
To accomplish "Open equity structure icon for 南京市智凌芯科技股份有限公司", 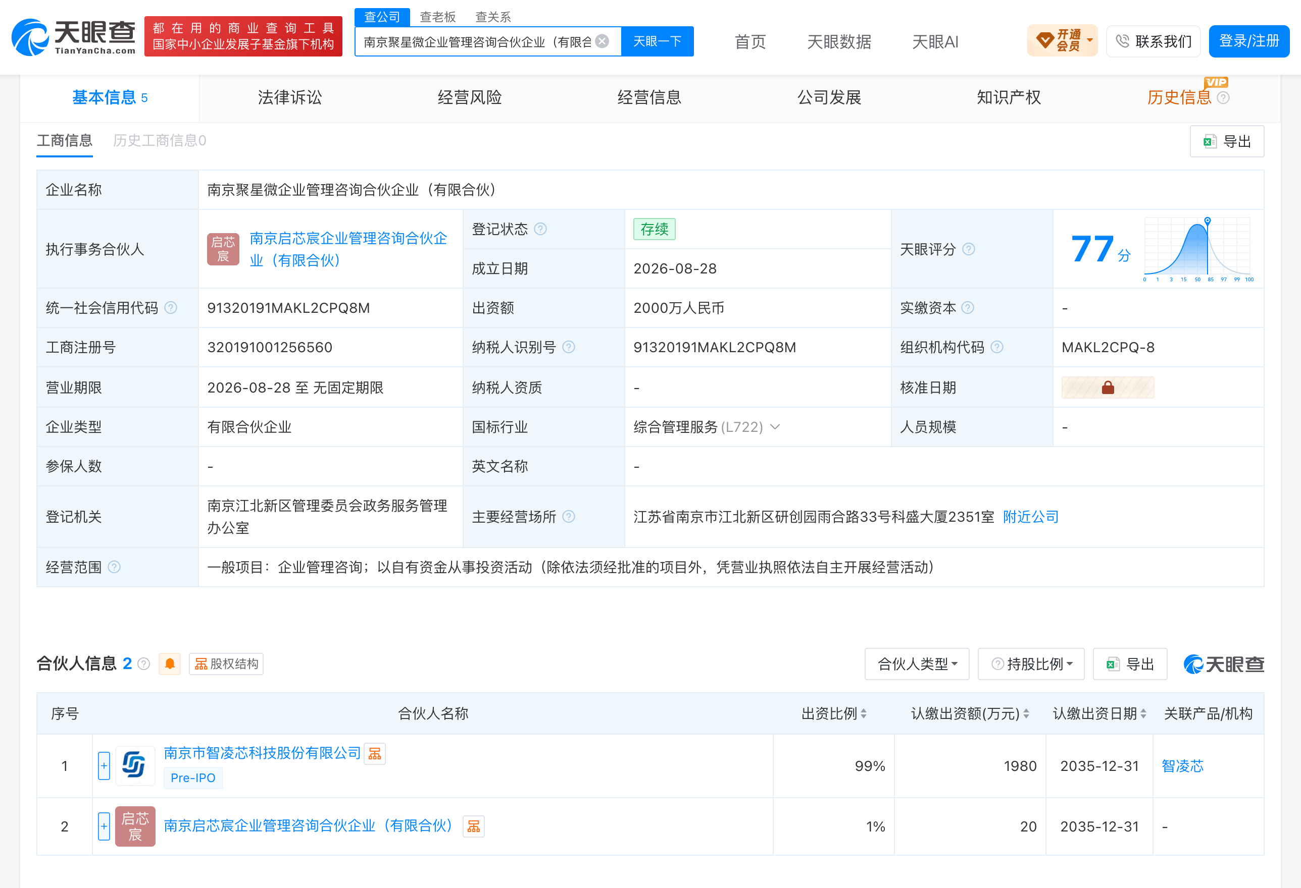I will pos(375,754).
